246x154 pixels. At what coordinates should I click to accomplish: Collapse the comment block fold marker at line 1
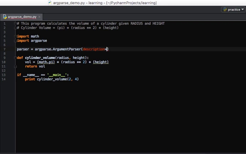tap(15, 24)
